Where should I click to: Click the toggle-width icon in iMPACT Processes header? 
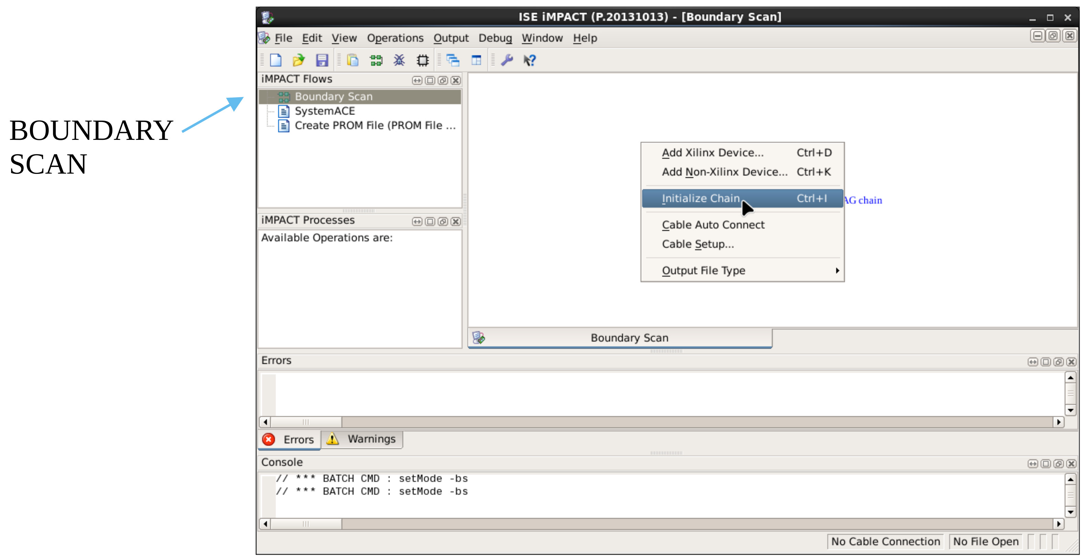pyautogui.click(x=417, y=222)
